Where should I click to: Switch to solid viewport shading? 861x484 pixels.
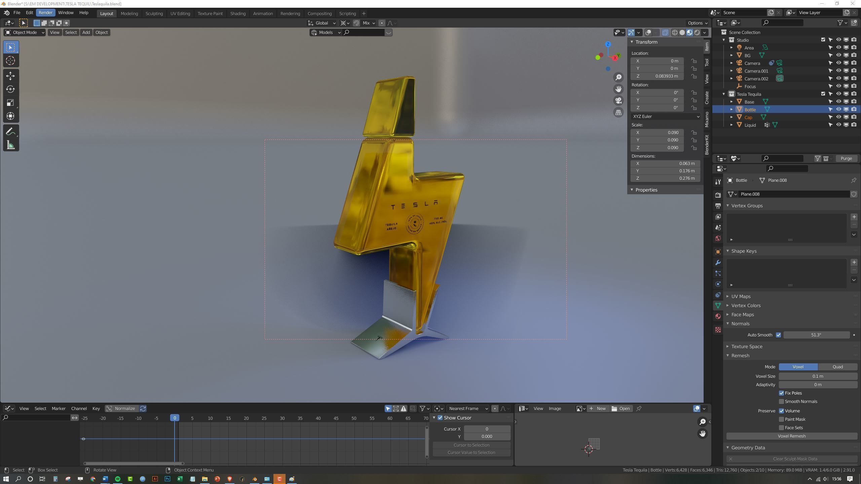682,33
